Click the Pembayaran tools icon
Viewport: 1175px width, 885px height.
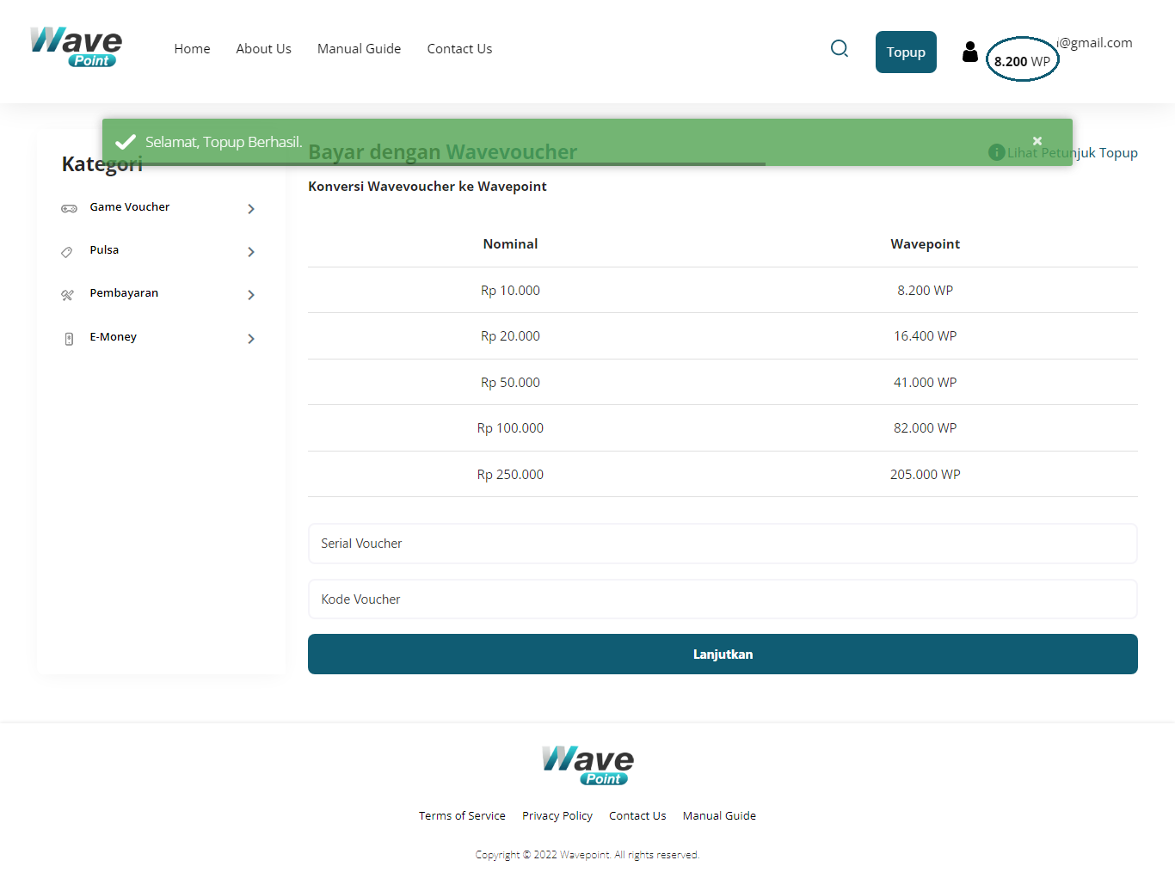click(x=67, y=295)
